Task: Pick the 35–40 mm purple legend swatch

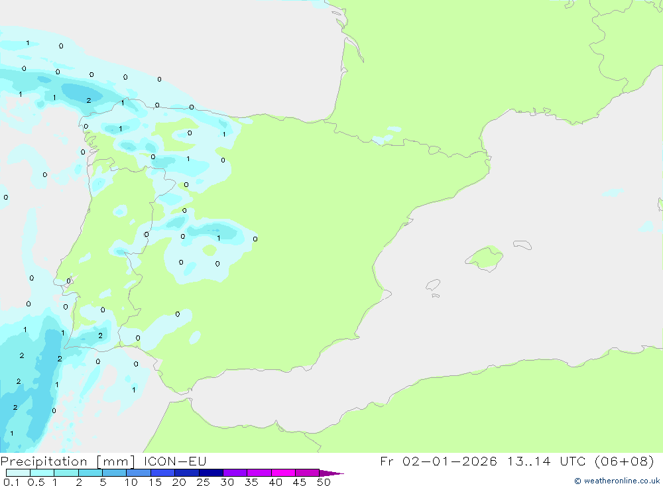Action: click(259, 473)
